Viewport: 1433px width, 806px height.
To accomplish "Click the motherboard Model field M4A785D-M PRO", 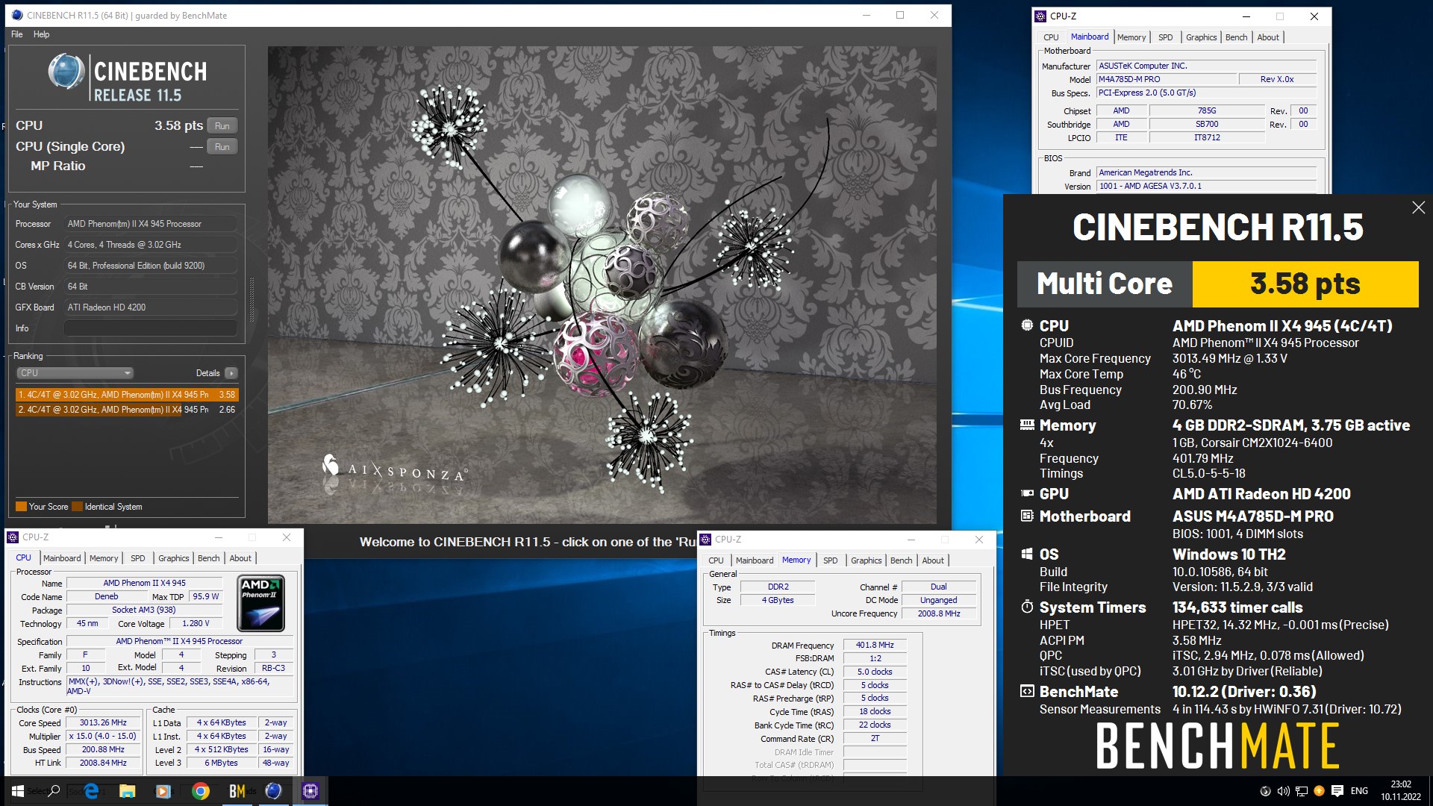I will tap(1167, 79).
